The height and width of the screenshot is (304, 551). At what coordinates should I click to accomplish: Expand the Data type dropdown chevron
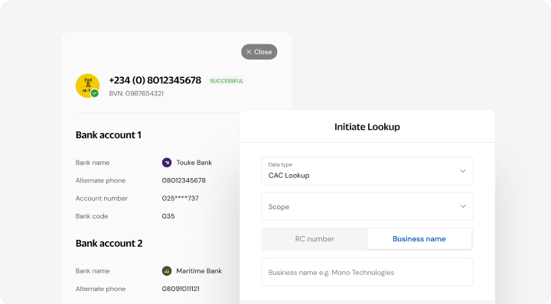(x=463, y=171)
